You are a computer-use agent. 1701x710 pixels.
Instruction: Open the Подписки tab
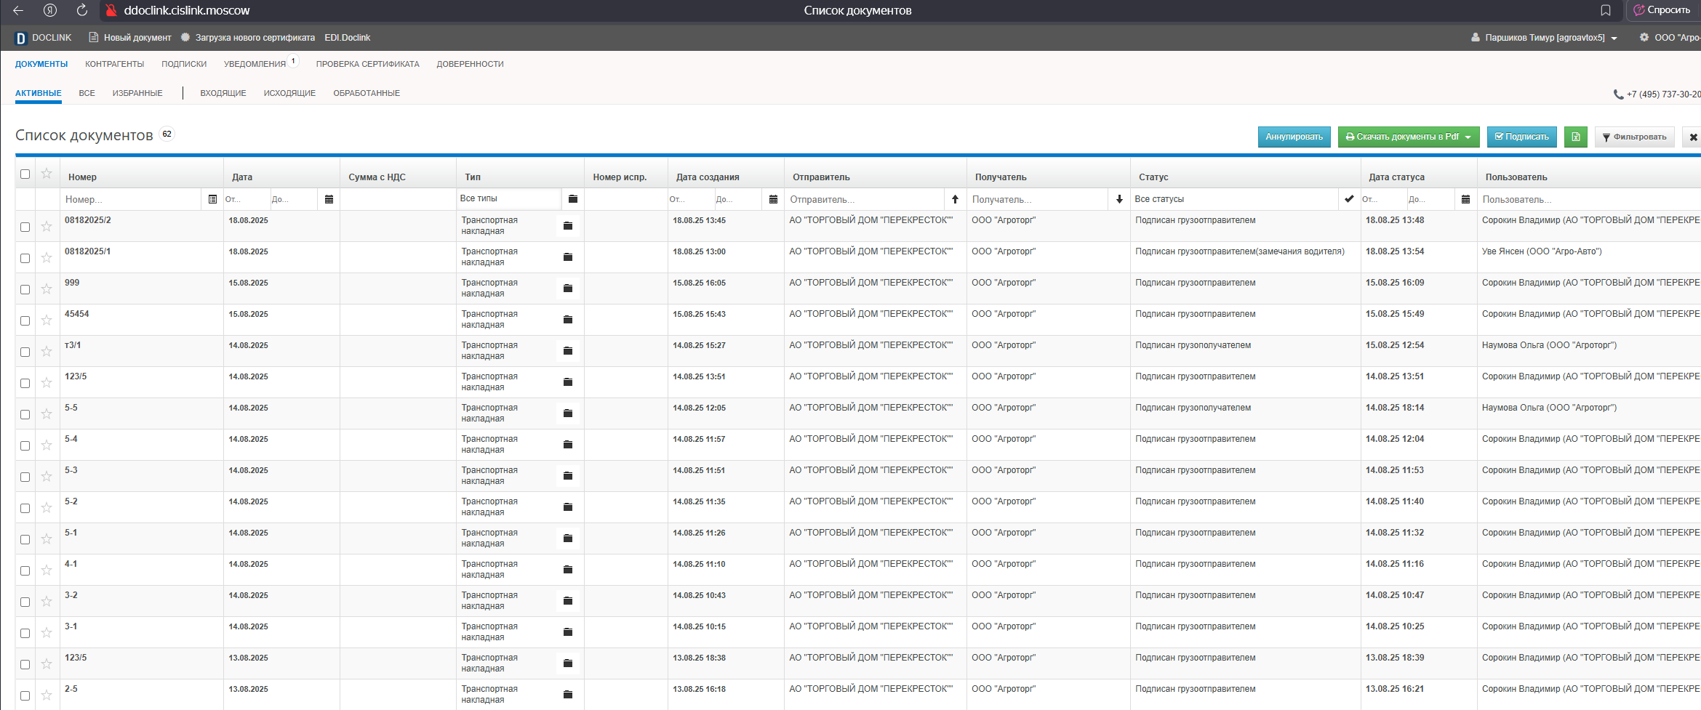coord(184,64)
